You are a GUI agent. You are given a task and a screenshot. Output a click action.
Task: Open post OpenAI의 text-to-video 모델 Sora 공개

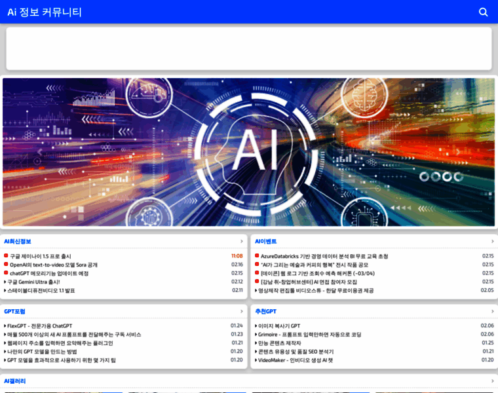[53, 265]
